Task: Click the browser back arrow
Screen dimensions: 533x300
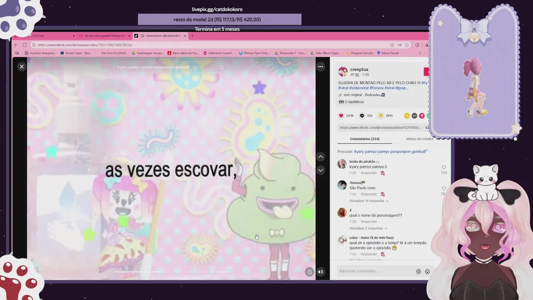Action: point(16,45)
